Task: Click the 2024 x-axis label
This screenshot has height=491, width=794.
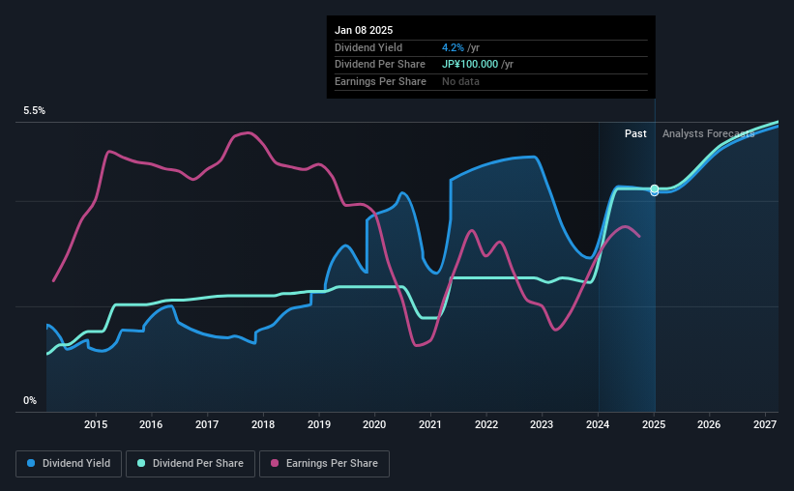Action: 598,424
